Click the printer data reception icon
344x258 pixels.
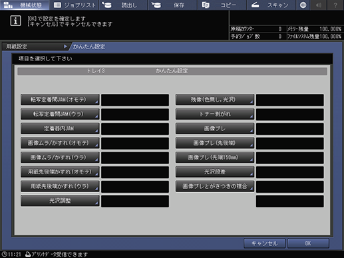pos(28,254)
